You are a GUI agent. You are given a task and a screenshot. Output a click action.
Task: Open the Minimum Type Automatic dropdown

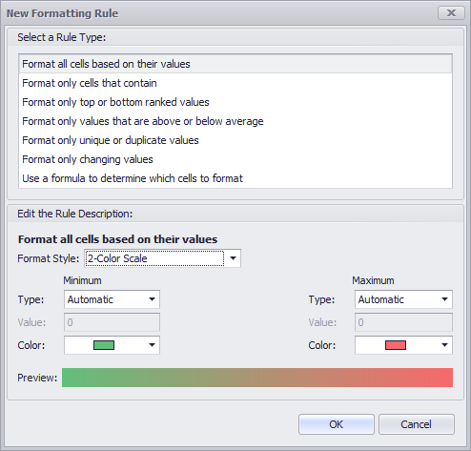(112, 299)
